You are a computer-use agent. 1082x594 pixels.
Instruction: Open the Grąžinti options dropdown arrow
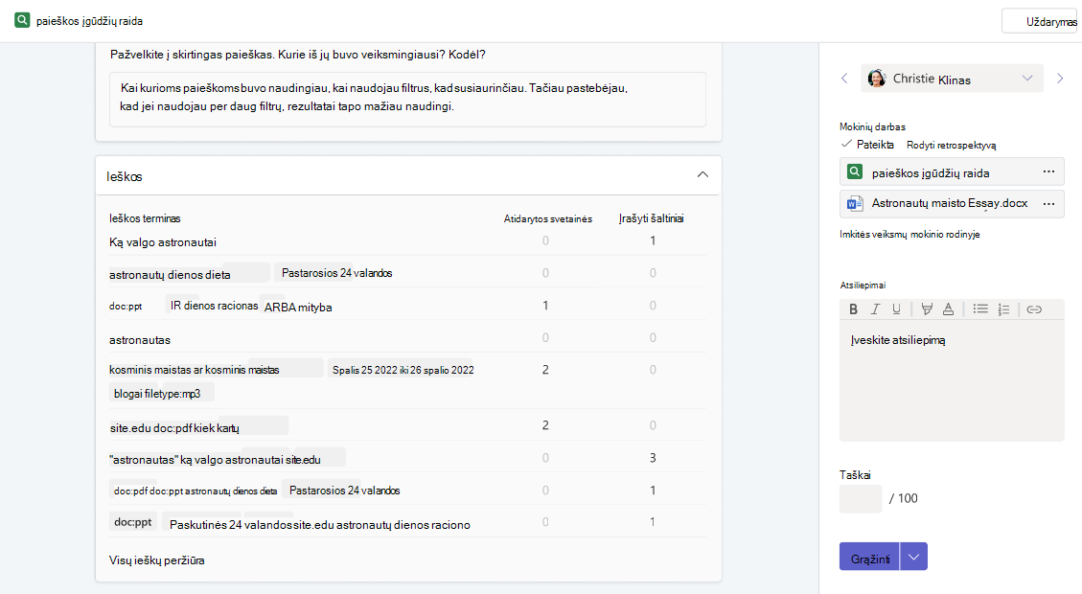pos(913,557)
